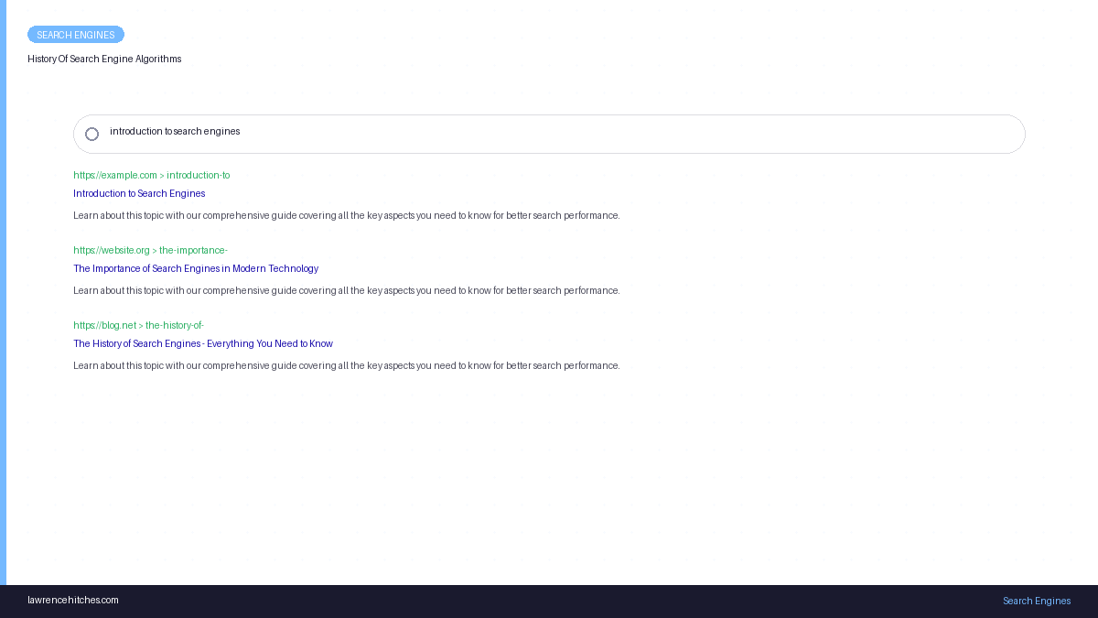This screenshot has height=618, width=1098.
Task: Click the snippet under the History of Search Engines result
Action: point(346,366)
